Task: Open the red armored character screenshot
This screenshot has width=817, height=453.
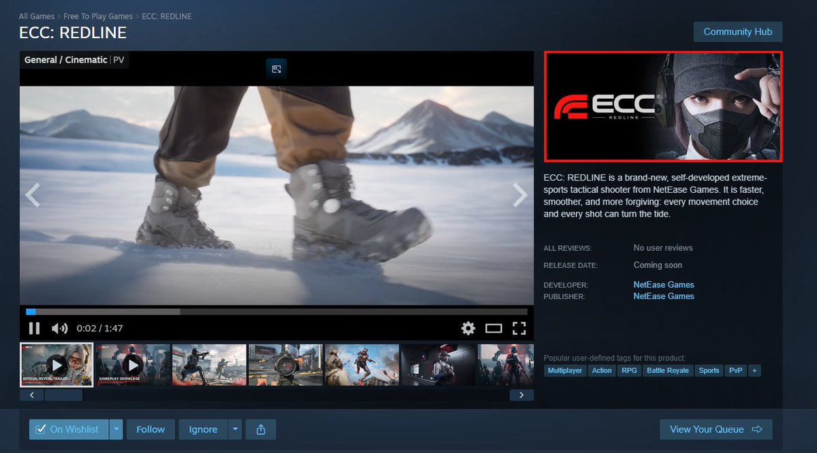Action: 362,365
